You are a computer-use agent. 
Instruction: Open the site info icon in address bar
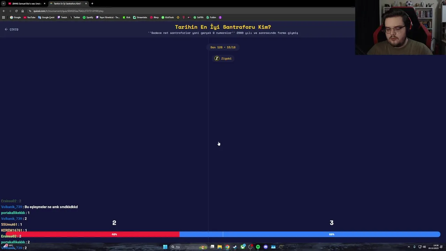30,11
